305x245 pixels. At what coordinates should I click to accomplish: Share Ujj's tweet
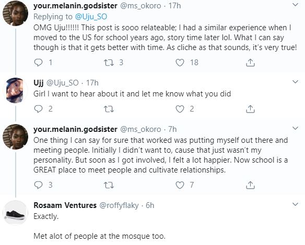click(250, 109)
